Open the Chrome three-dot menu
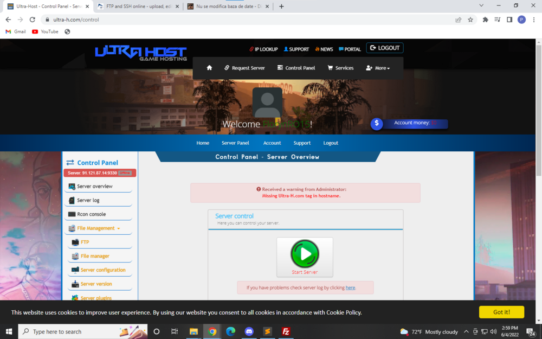Image resolution: width=542 pixels, height=339 pixels. (534, 20)
